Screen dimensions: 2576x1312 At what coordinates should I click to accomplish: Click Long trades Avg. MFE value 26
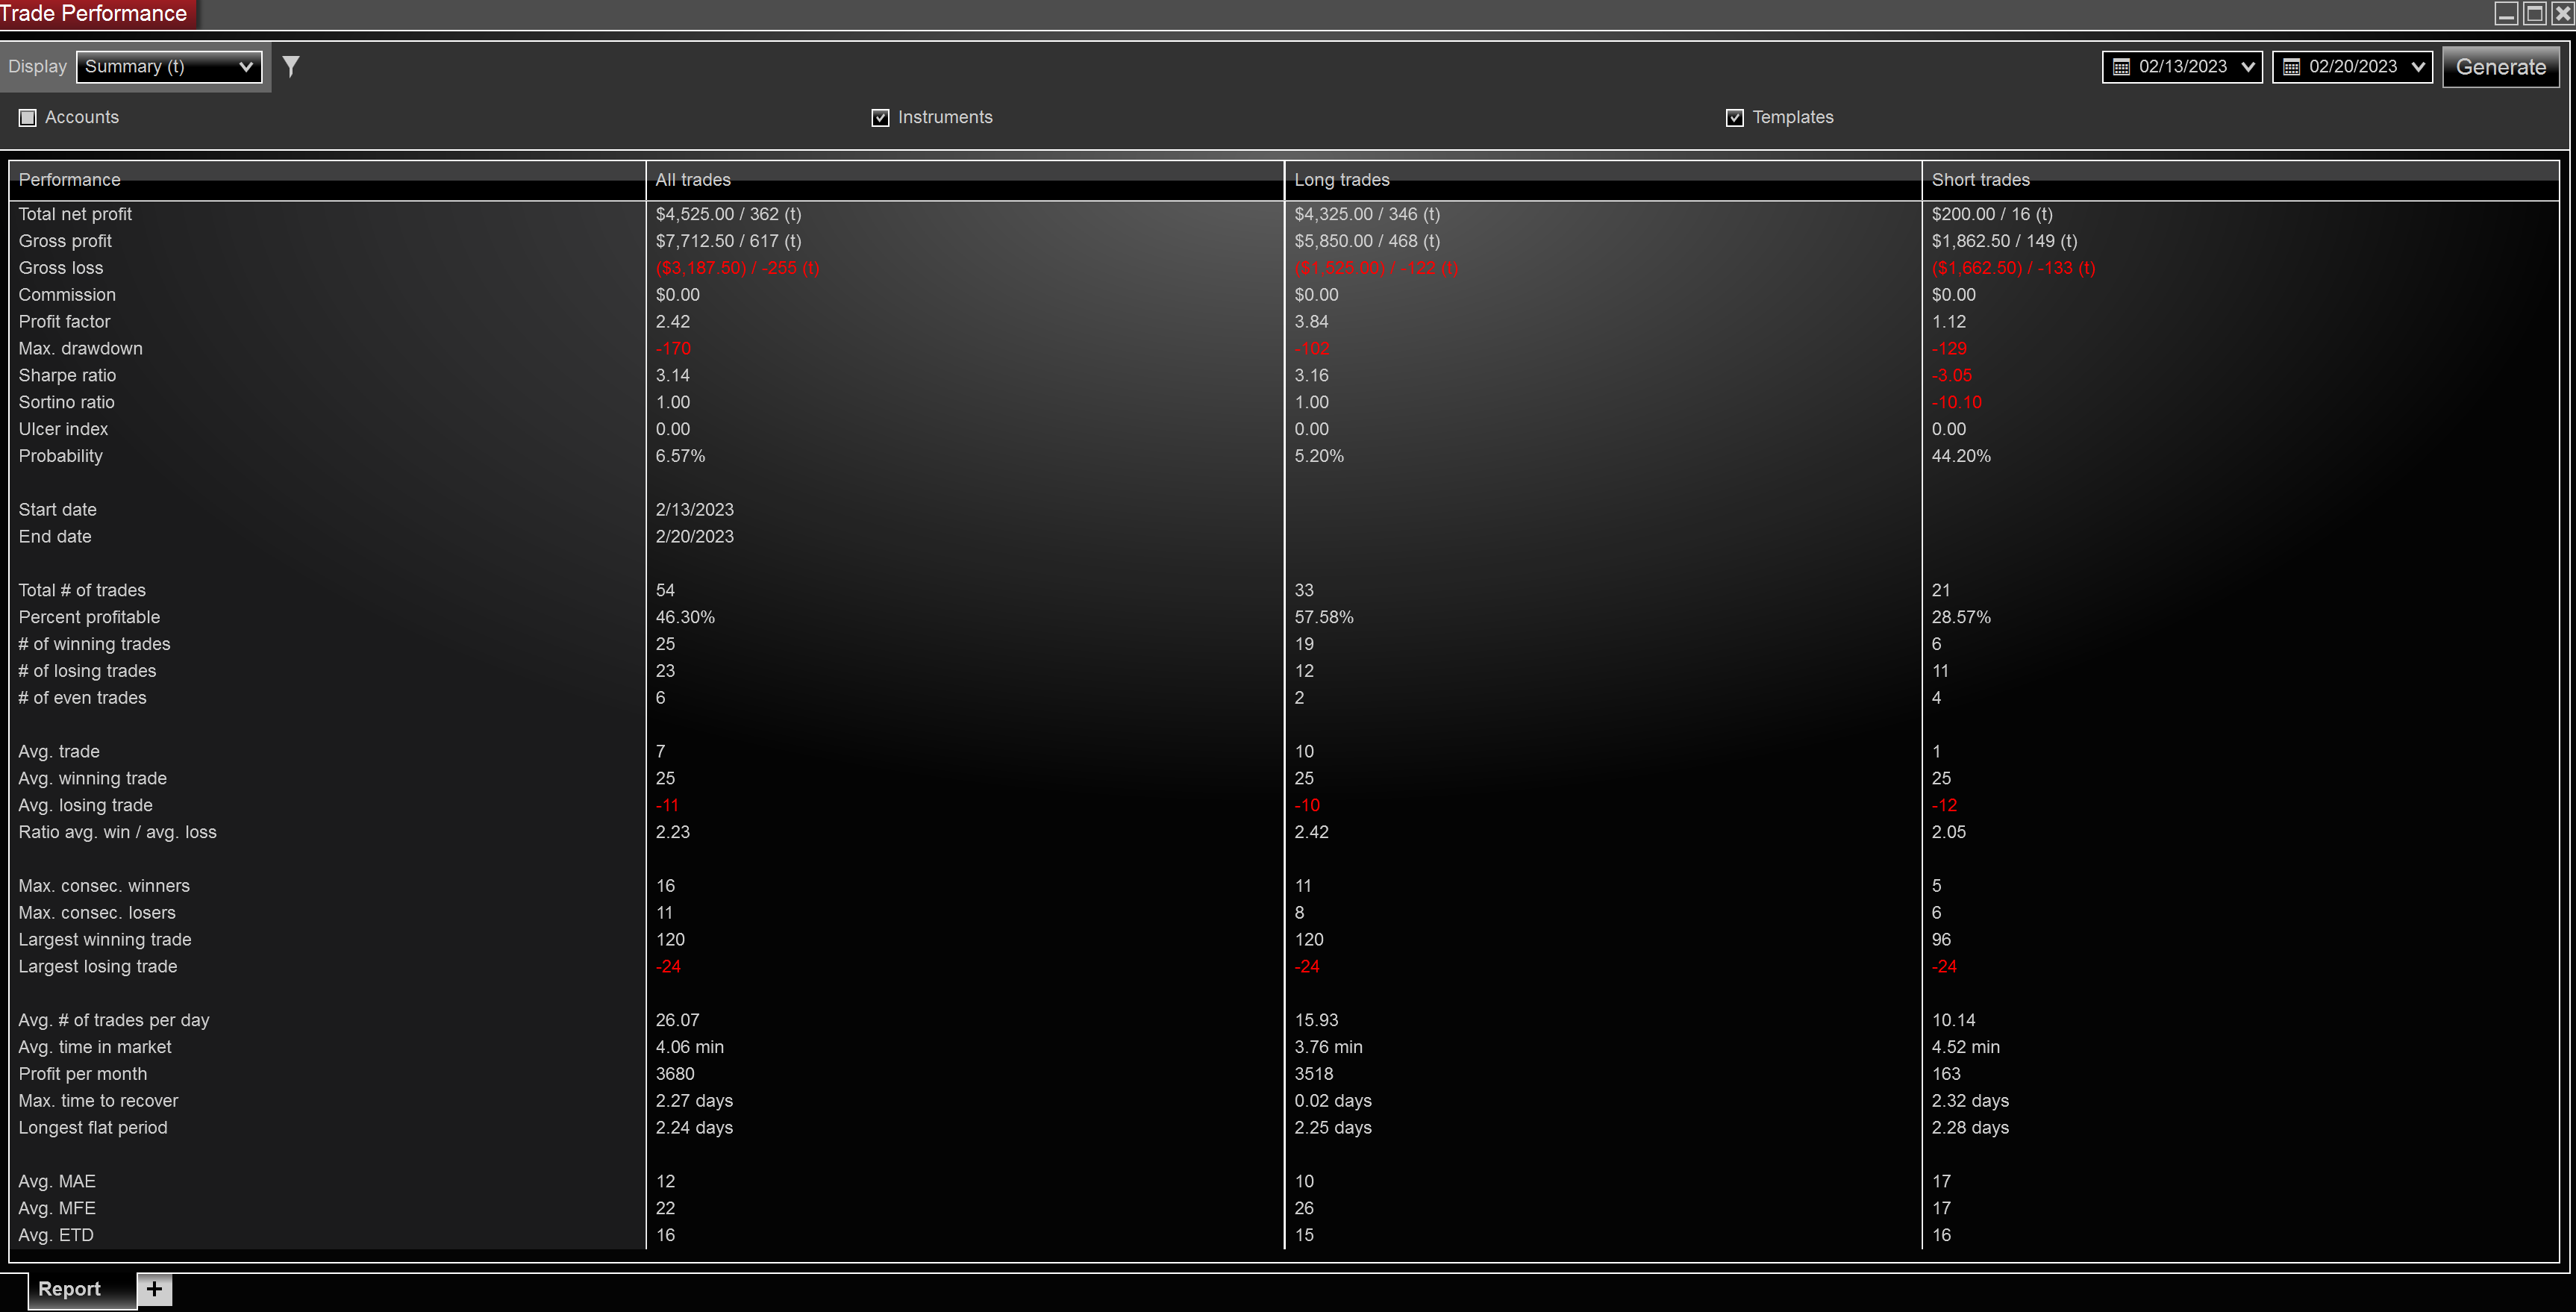coord(1304,1208)
